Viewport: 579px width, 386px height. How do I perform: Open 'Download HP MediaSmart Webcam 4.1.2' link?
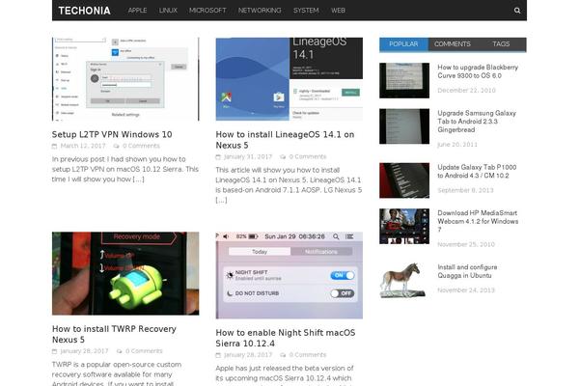pyautogui.click(x=478, y=221)
